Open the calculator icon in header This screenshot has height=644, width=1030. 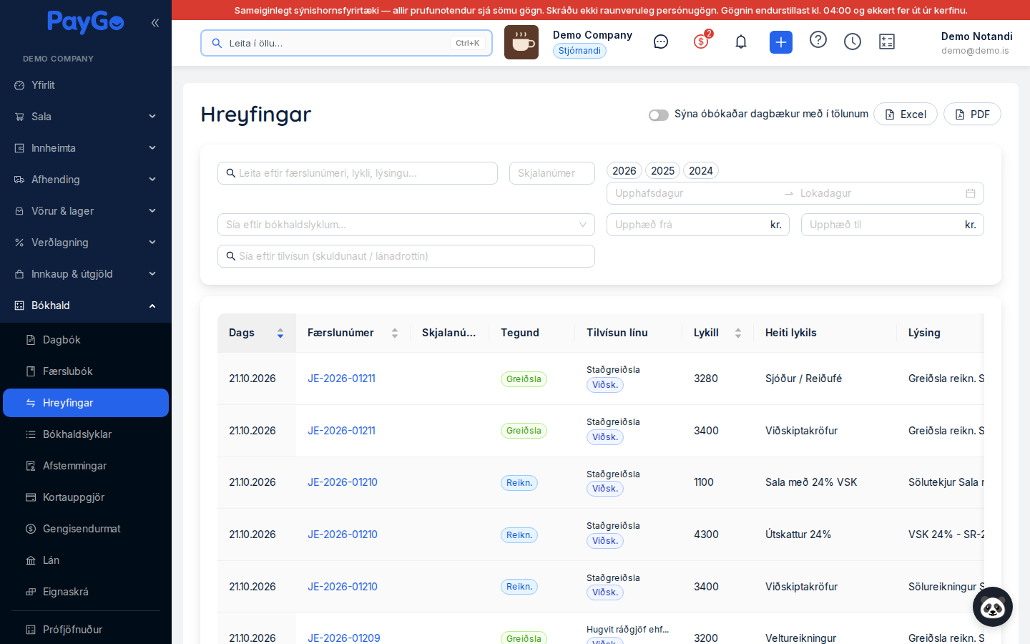[887, 42]
